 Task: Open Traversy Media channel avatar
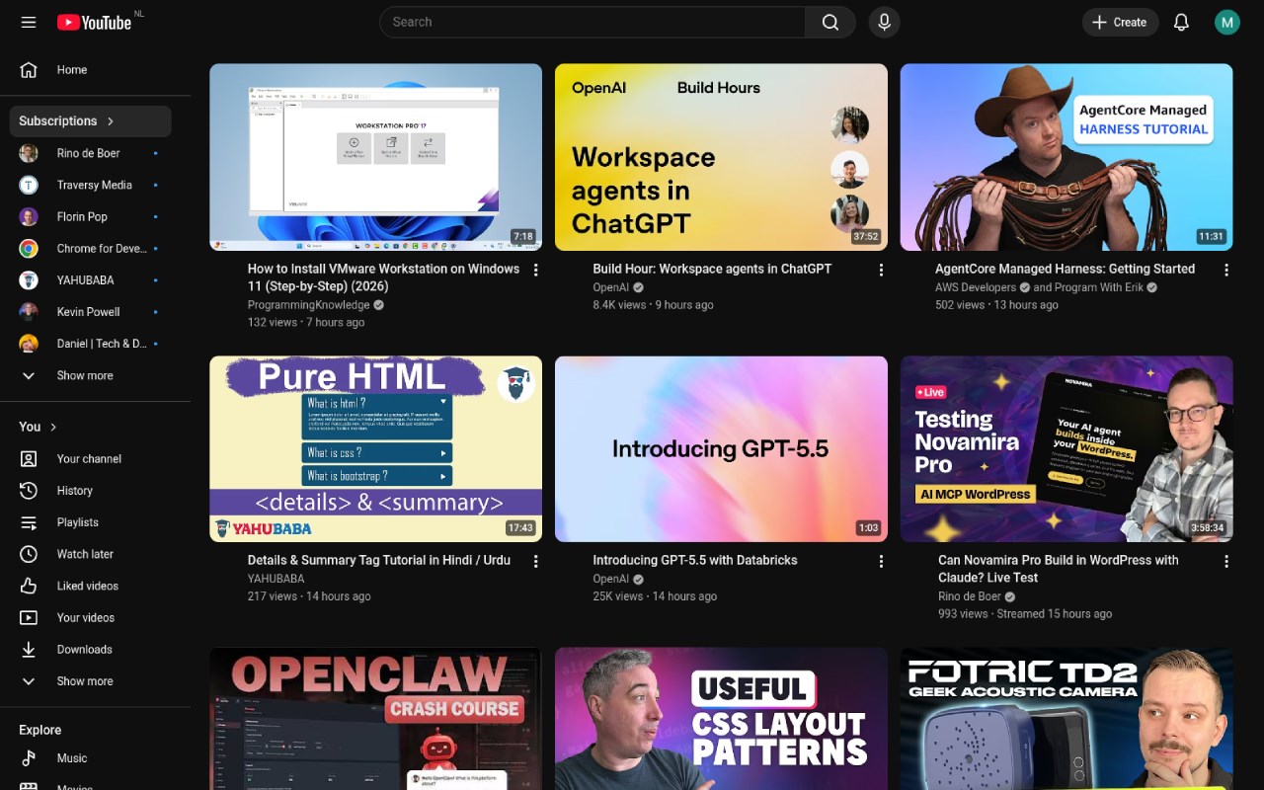[x=29, y=185]
